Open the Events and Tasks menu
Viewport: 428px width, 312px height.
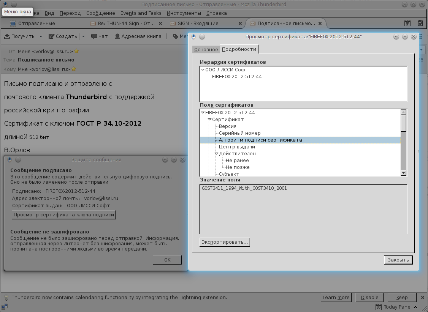coord(141,13)
